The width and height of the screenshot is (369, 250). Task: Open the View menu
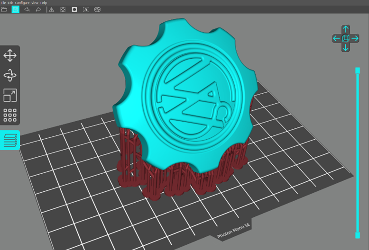pyautogui.click(x=35, y=3)
